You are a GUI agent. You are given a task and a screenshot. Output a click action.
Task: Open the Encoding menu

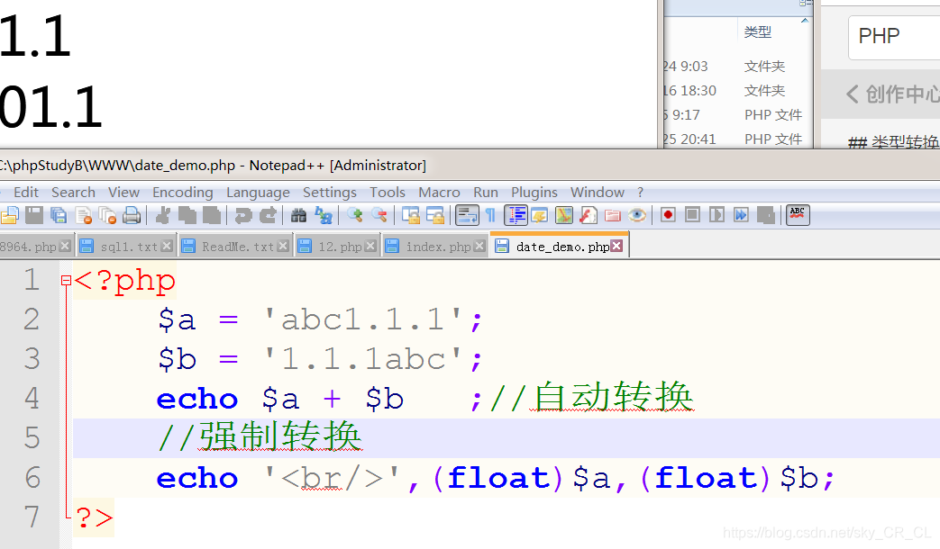click(x=182, y=193)
